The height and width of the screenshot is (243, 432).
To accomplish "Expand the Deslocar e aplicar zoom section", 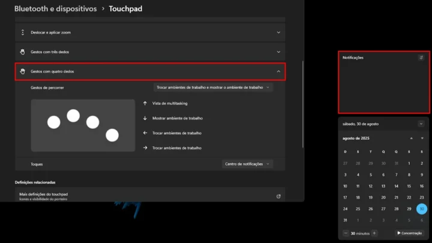I will pos(278,32).
